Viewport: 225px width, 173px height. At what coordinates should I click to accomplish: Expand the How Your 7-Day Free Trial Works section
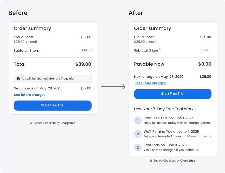pyautogui.click(x=165, y=109)
